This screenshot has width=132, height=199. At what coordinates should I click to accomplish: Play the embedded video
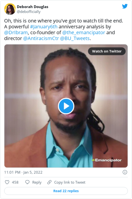tap(66, 106)
